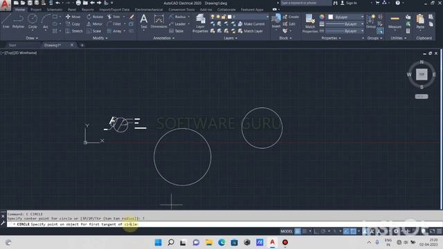Click Edit block button

tap(289, 24)
